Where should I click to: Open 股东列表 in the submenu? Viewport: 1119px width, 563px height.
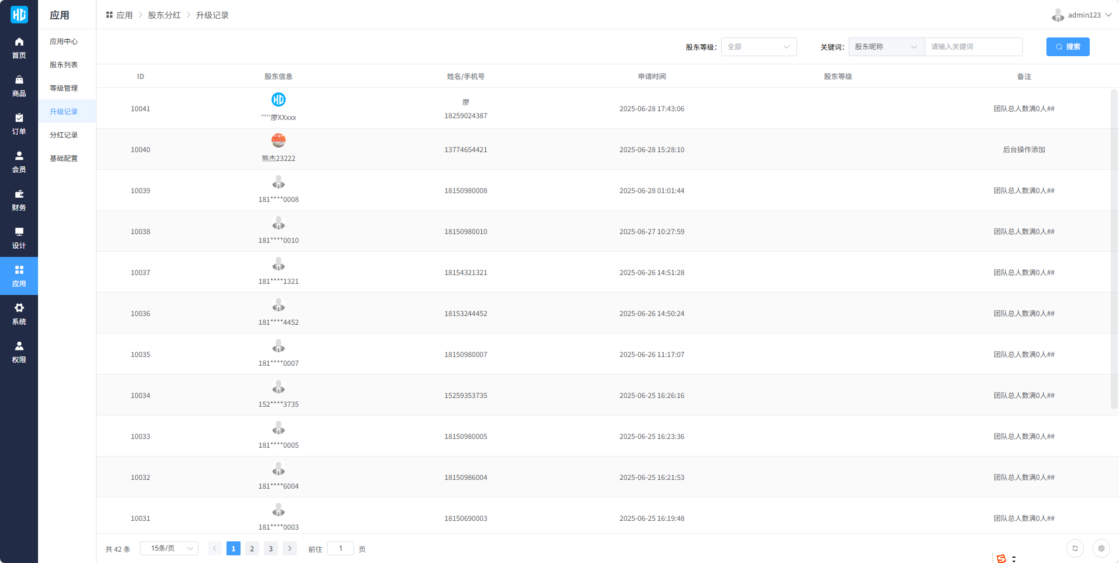pos(64,65)
